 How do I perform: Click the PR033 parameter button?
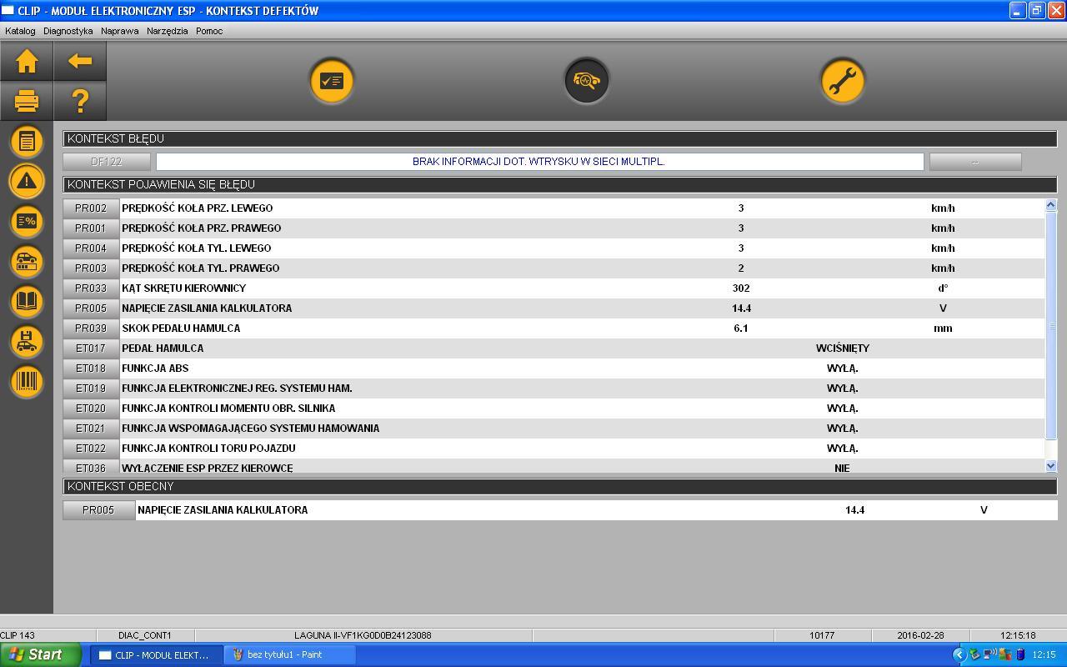pyautogui.click(x=91, y=288)
